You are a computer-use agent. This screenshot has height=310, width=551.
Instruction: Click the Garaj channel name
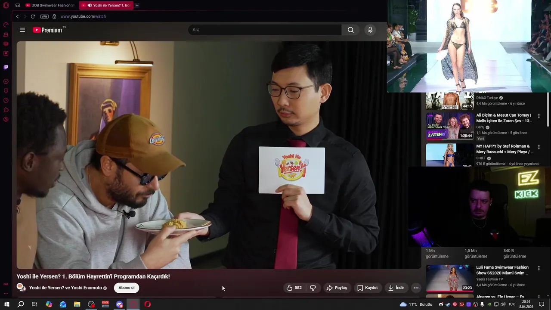480,127
